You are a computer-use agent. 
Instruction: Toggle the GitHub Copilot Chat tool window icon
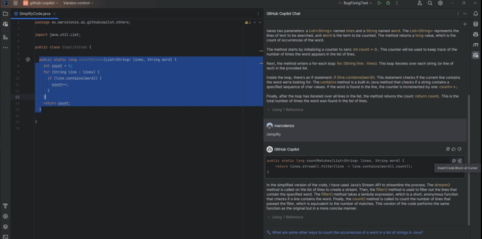pos(475,56)
